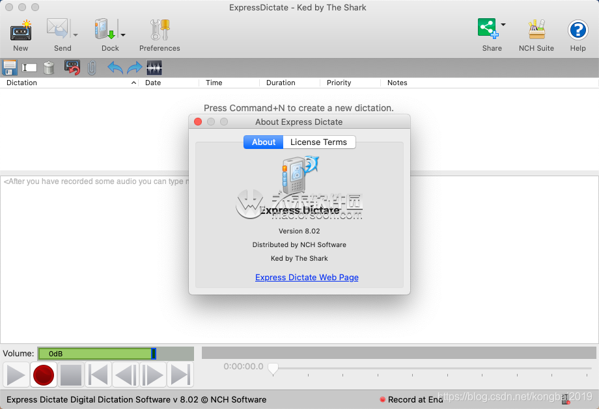Click the playback position slider thumb
Screen dimensions: 599x409
pyautogui.click(x=273, y=369)
